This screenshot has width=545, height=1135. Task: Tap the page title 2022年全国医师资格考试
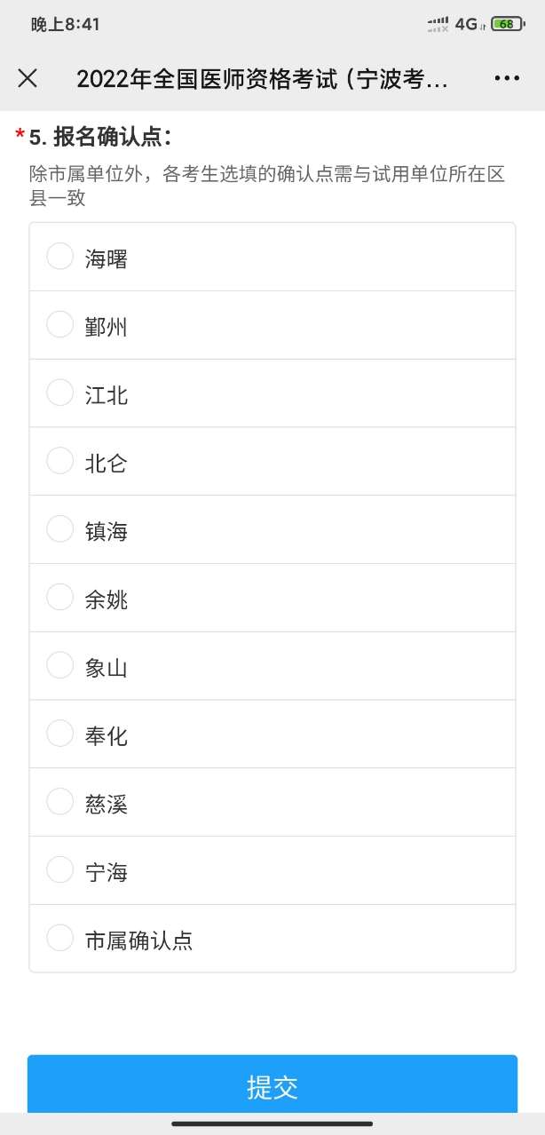(262, 79)
